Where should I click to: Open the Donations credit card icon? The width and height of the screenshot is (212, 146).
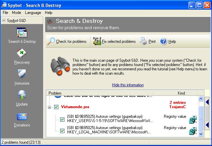(22, 116)
